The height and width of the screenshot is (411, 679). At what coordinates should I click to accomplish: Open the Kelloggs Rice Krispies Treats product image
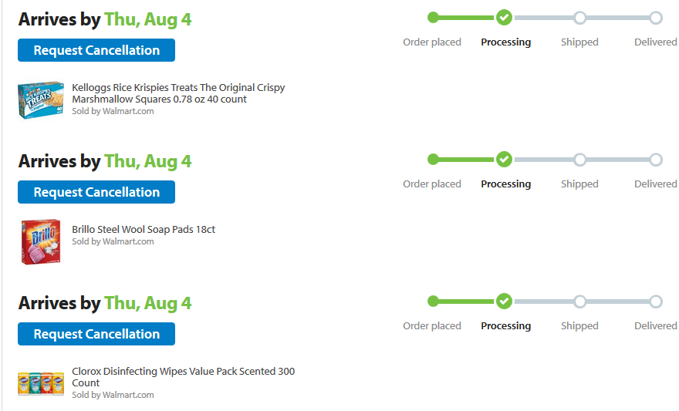click(40, 100)
